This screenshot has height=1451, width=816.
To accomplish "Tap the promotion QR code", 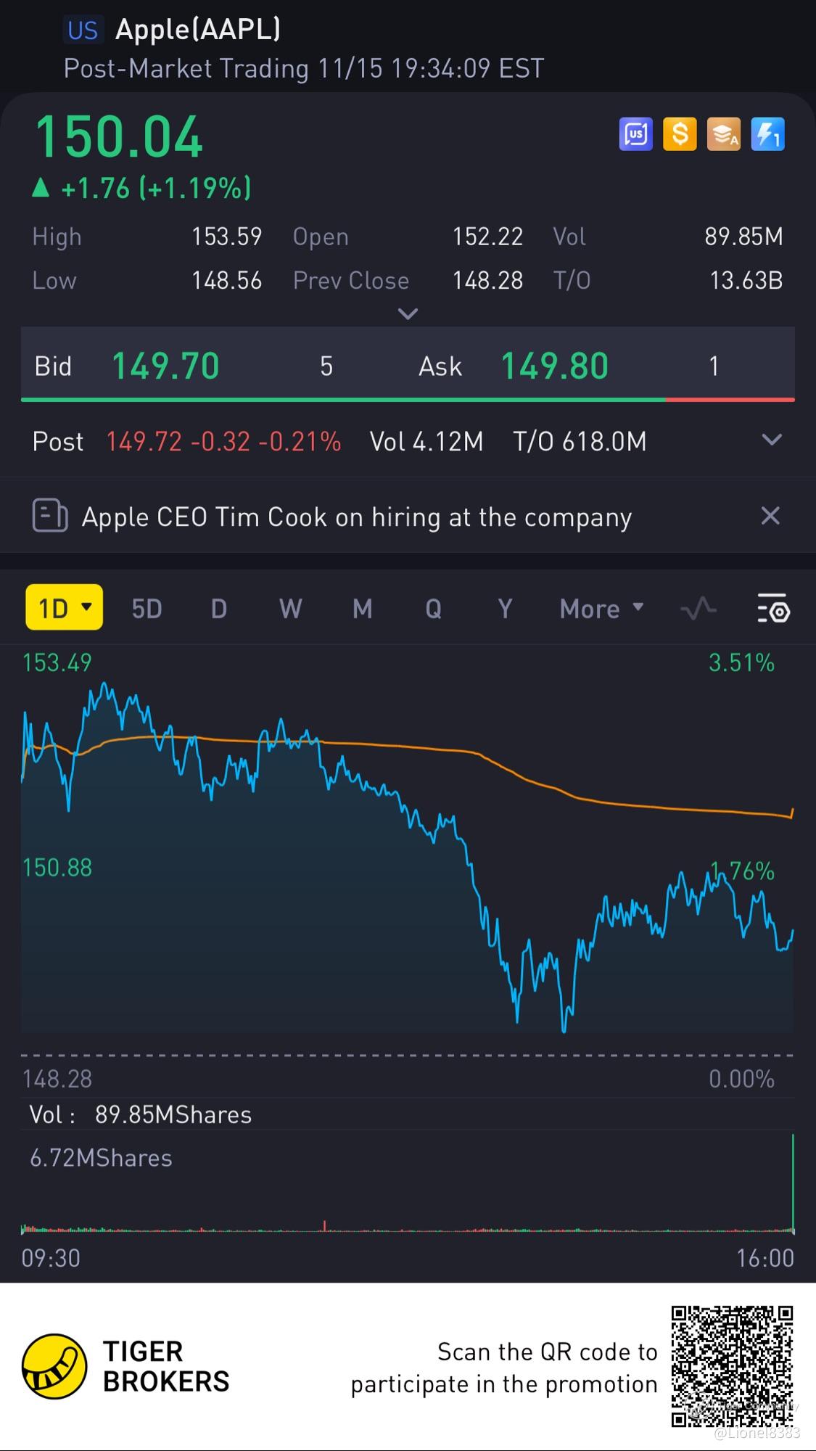I will pos(732,1367).
